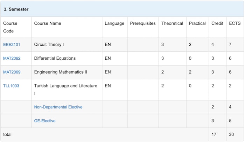The image size is (245, 142).
Task: Open the Non-Departmental Elective link
Action: 58,107
